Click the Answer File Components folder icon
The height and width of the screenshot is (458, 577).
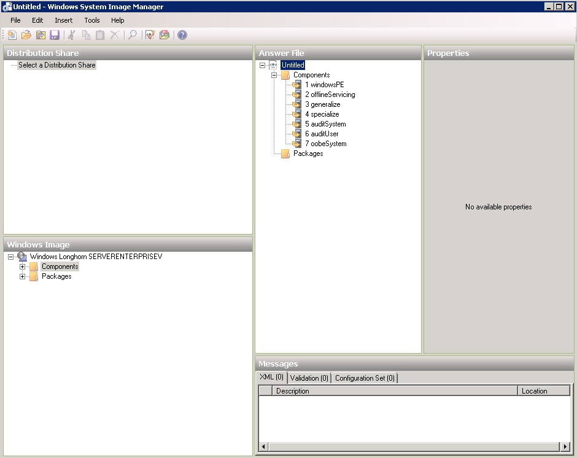(285, 75)
